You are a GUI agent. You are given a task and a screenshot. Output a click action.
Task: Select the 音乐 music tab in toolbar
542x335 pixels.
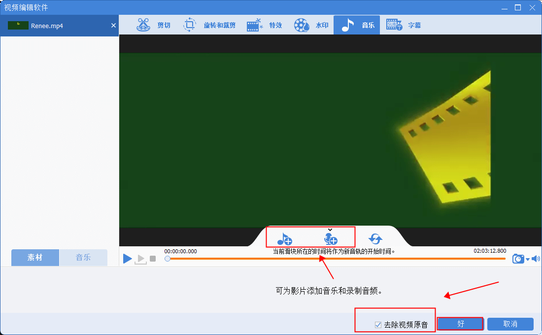(x=357, y=25)
